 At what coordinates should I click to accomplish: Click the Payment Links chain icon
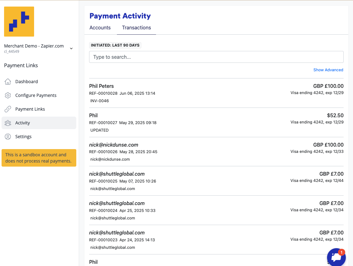(8, 109)
